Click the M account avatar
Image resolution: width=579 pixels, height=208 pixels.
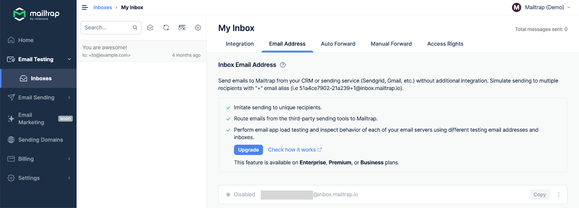516,7
